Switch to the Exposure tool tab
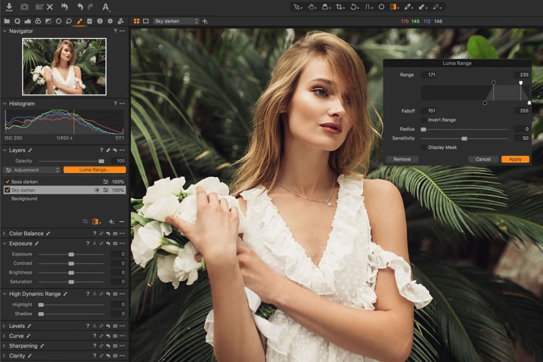Viewport: 543px width, 362px height. pos(48,21)
